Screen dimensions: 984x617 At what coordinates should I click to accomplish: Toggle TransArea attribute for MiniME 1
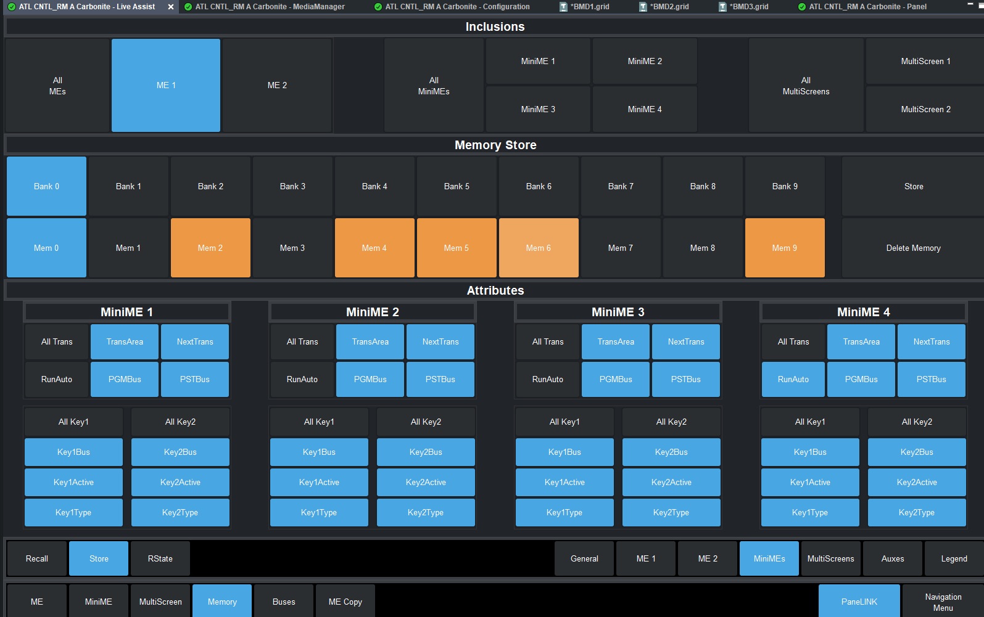125,342
